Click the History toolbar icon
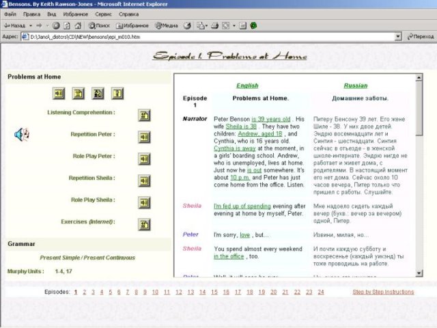Screen dimensions: 437x328 (x=187, y=26)
